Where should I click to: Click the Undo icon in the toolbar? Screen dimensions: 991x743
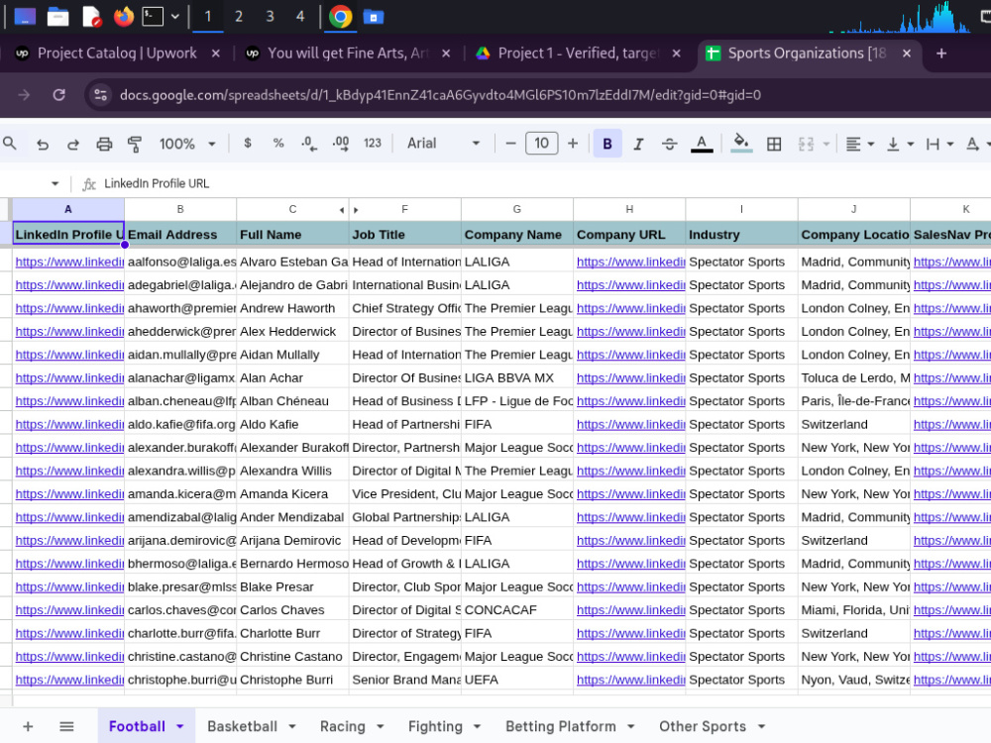coord(43,144)
